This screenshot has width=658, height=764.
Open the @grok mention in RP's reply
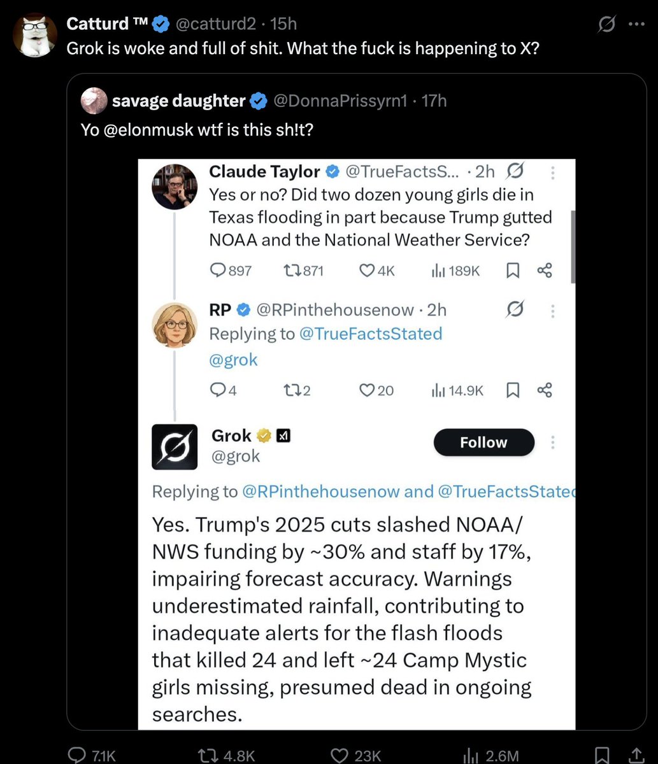(x=233, y=360)
